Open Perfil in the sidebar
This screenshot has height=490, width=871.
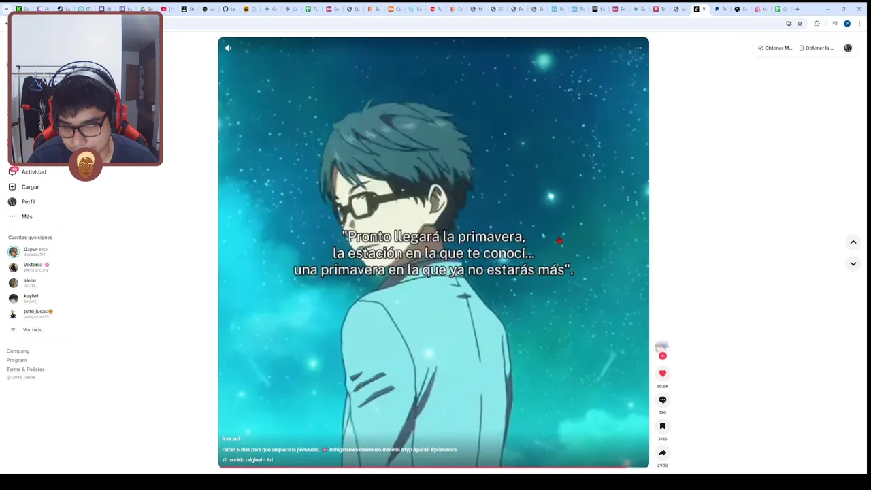(29, 202)
